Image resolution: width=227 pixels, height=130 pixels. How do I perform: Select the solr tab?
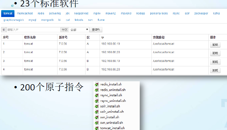point(187,13)
